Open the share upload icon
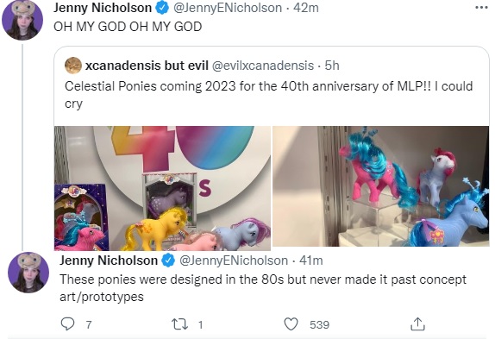Screen dimensions: 495x339 (x=417, y=323)
